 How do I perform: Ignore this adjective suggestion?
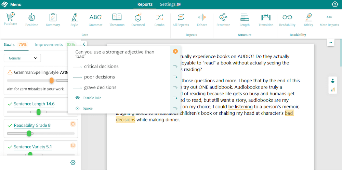pyautogui.click(x=88, y=109)
